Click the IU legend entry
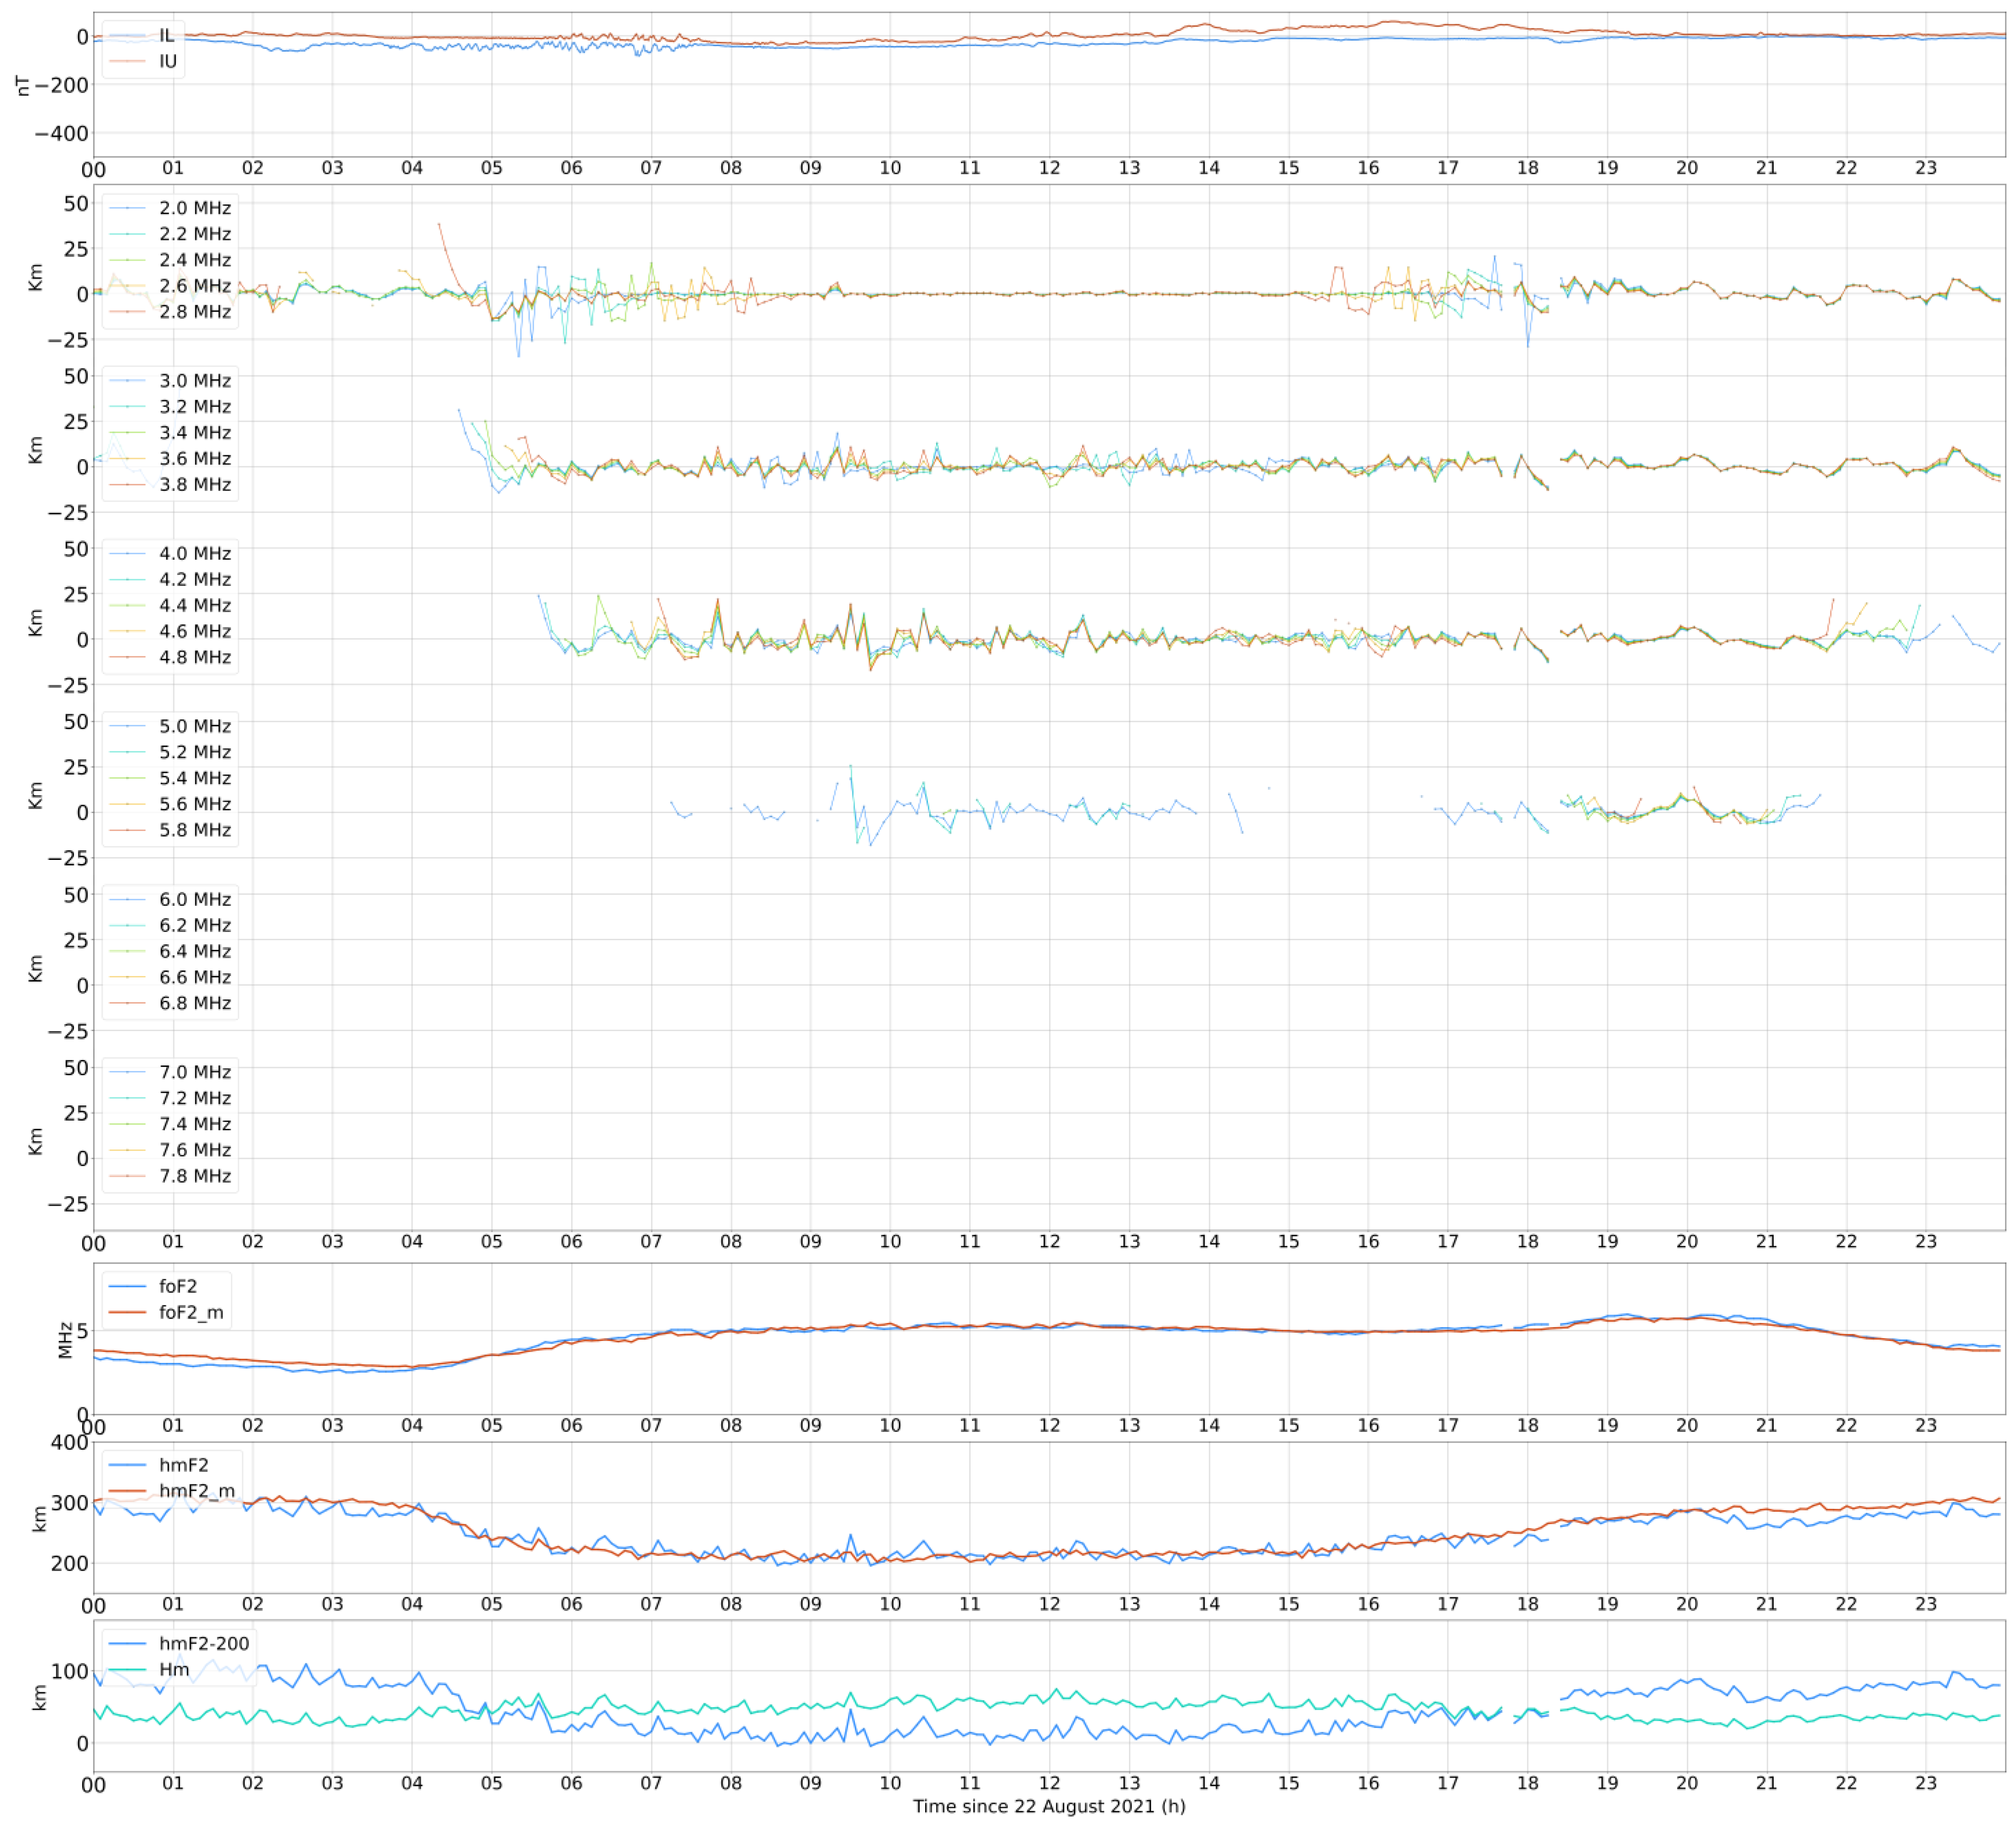 coord(167,62)
